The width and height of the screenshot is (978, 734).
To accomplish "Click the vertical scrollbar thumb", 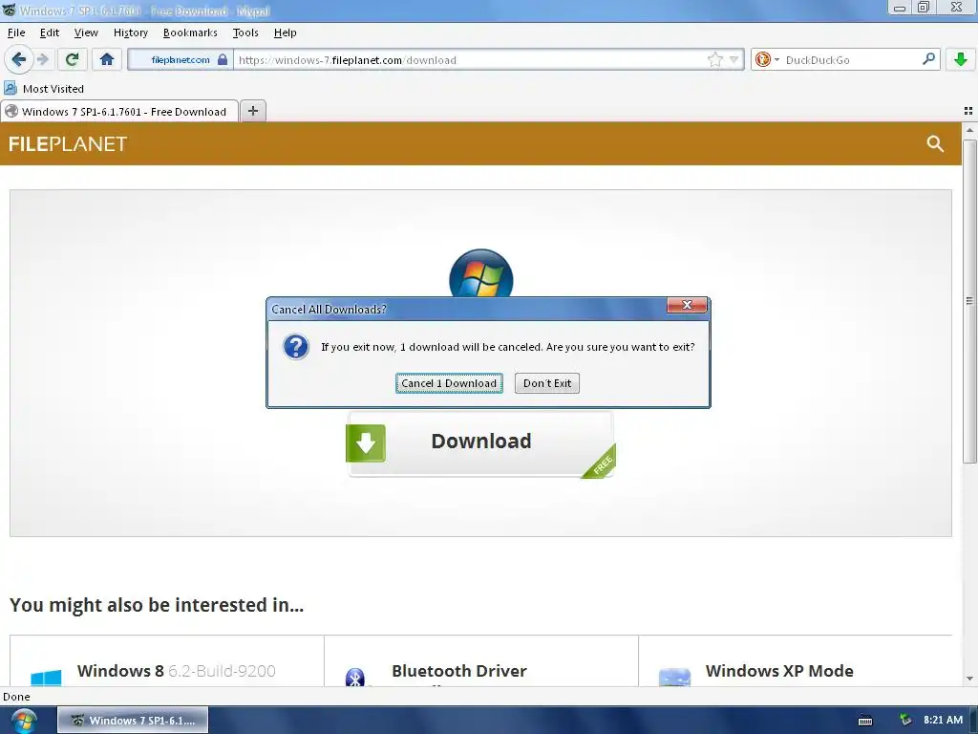I will (x=969, y=301).
